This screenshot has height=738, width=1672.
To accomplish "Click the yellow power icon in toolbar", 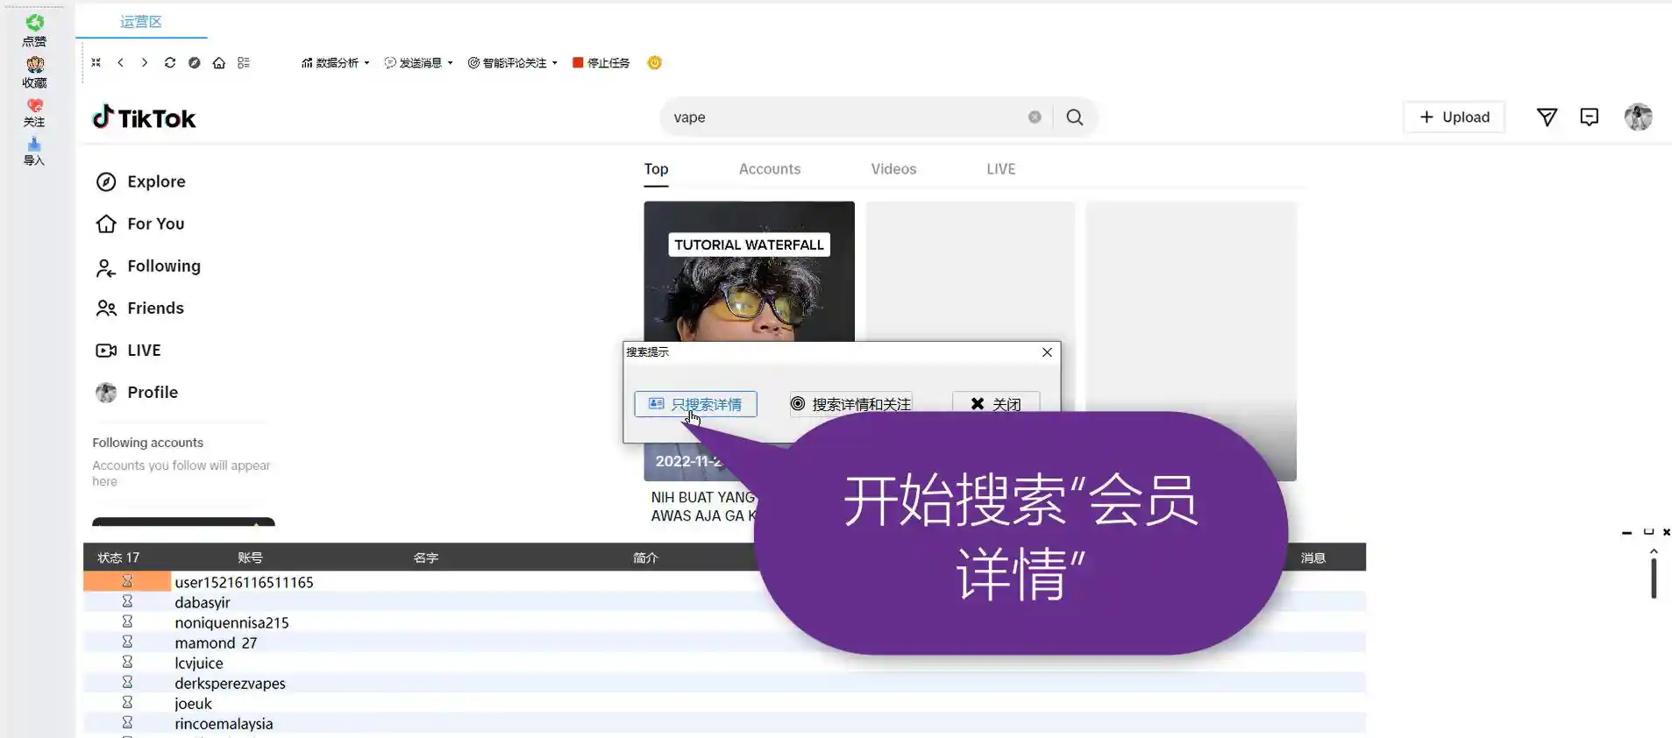I will point(654,63).
